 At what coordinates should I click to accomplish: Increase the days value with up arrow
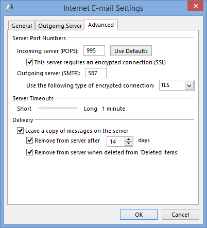click(x=128, y=139)
